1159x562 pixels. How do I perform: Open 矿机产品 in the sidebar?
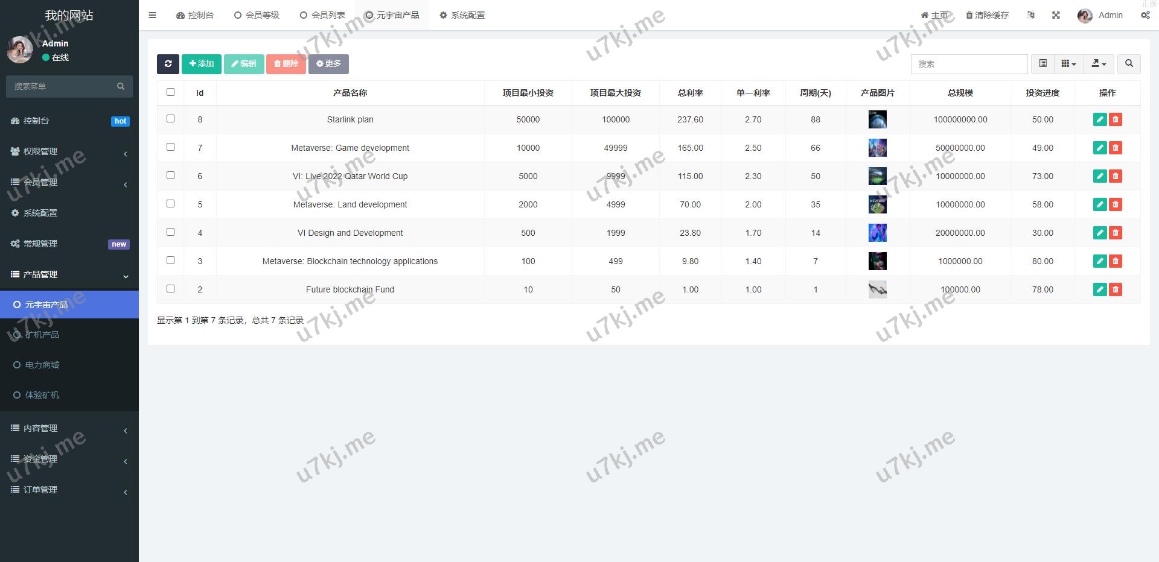[42, 335]
